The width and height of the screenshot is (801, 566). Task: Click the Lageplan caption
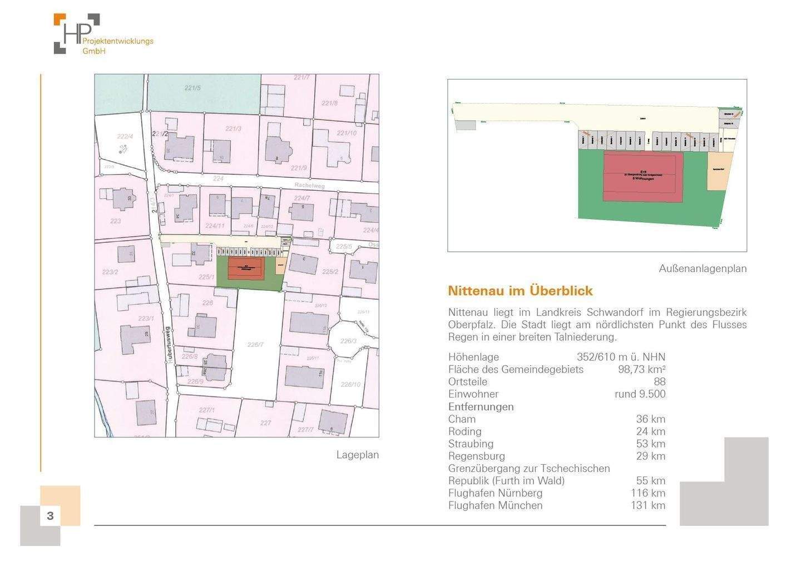[x=357, y=454]
